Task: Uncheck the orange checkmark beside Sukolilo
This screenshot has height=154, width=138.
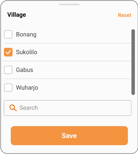Action: tap(8, 52)
